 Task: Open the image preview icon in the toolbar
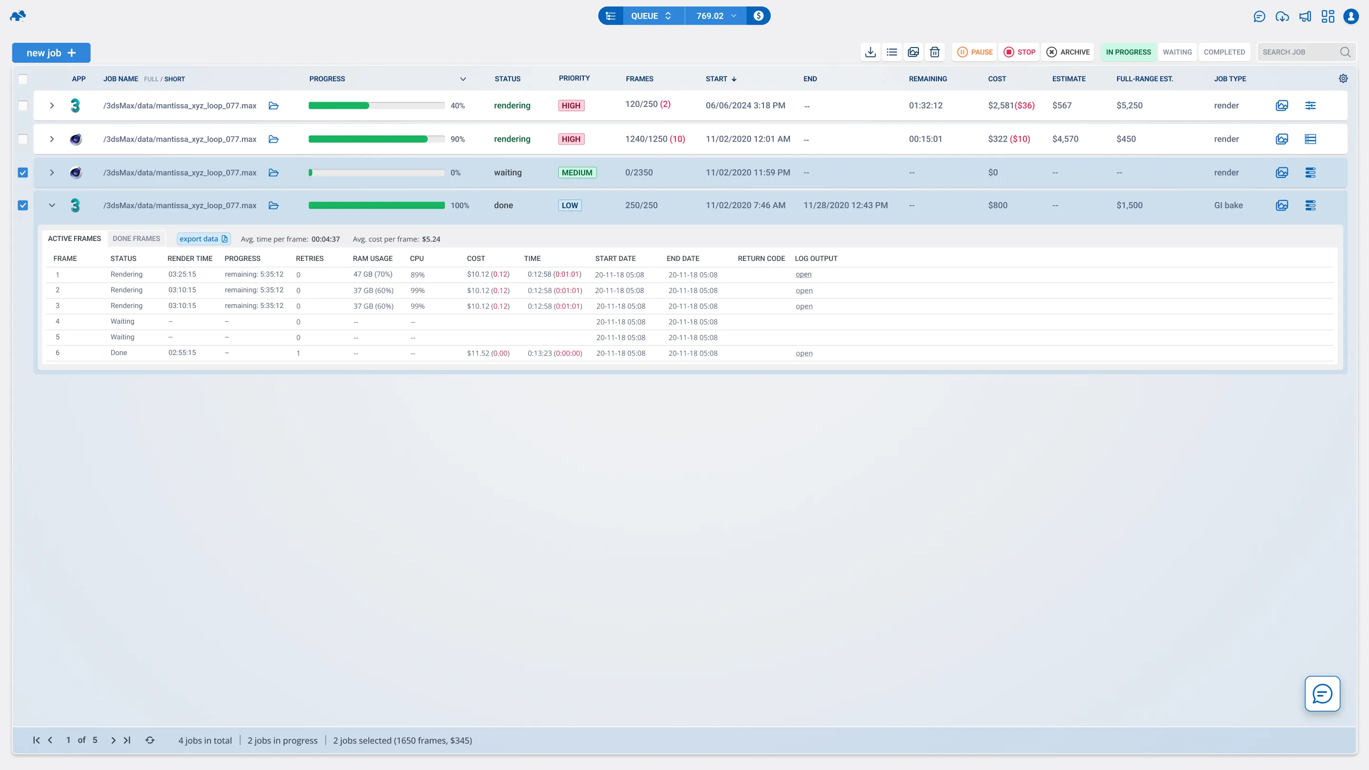913,52
